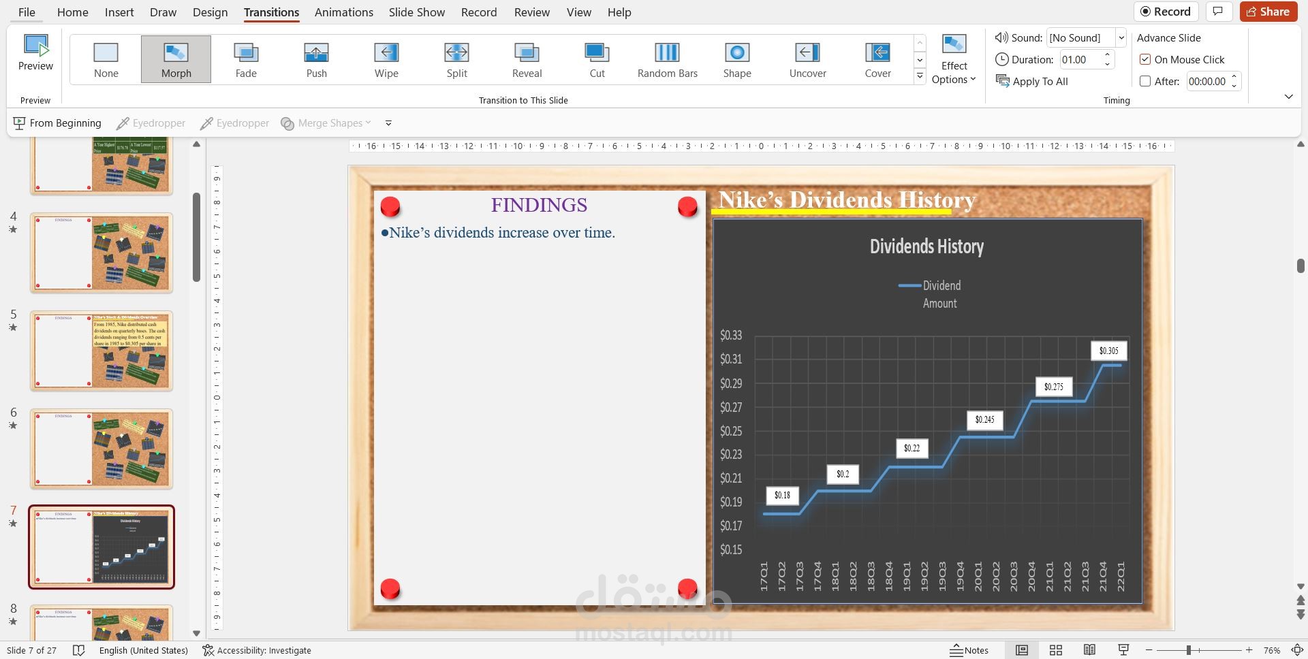The width and height of the screenshot is (1308, 659).
Task: Toggle the Notes pane
Action: click(x=969, y=650)
